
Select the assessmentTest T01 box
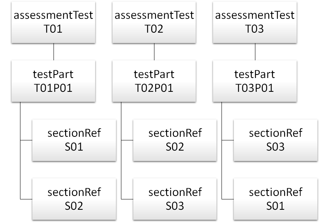click(x=54, y=22)
